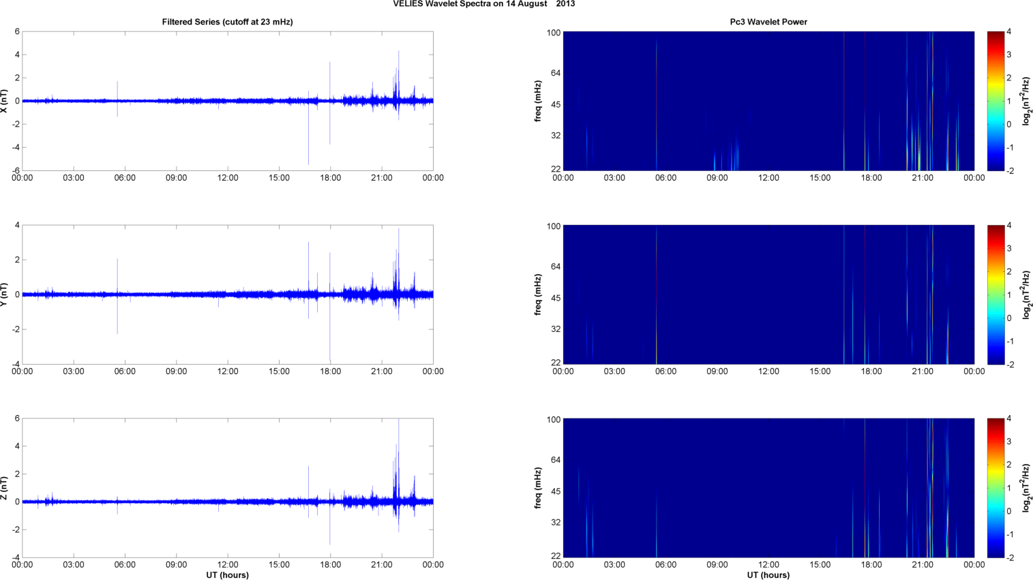1033x580 pixels.
Task: Click the bottom wavelet power colorbar
Action: [x=995, y=488]
